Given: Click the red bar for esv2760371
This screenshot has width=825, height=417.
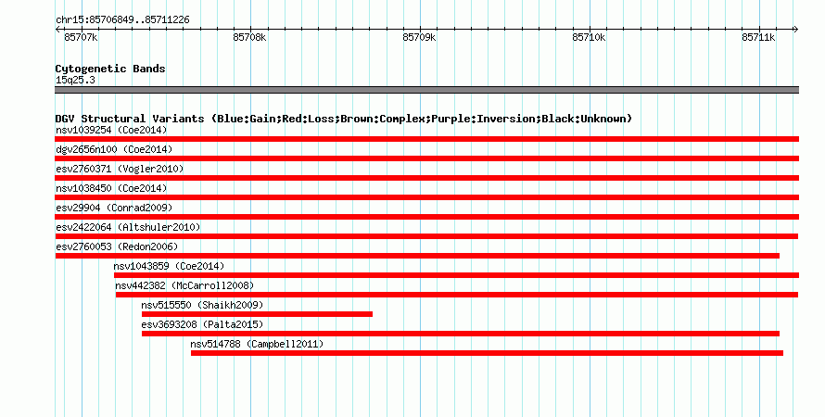Looking at the screenshot, I should point(426,178).
